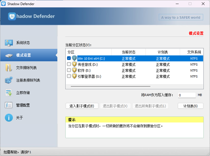Uncheck the Win 10 Ent x64 (C:) checkbox

click(x=69, y=58)
